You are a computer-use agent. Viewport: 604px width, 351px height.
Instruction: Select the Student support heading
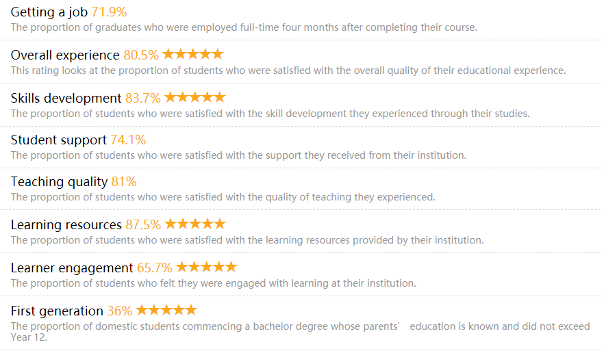59,140
